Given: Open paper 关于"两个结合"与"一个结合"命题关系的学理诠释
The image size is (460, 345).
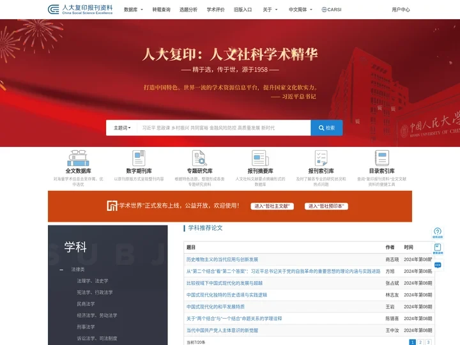Looking at the screenshot, I should 234,318.
